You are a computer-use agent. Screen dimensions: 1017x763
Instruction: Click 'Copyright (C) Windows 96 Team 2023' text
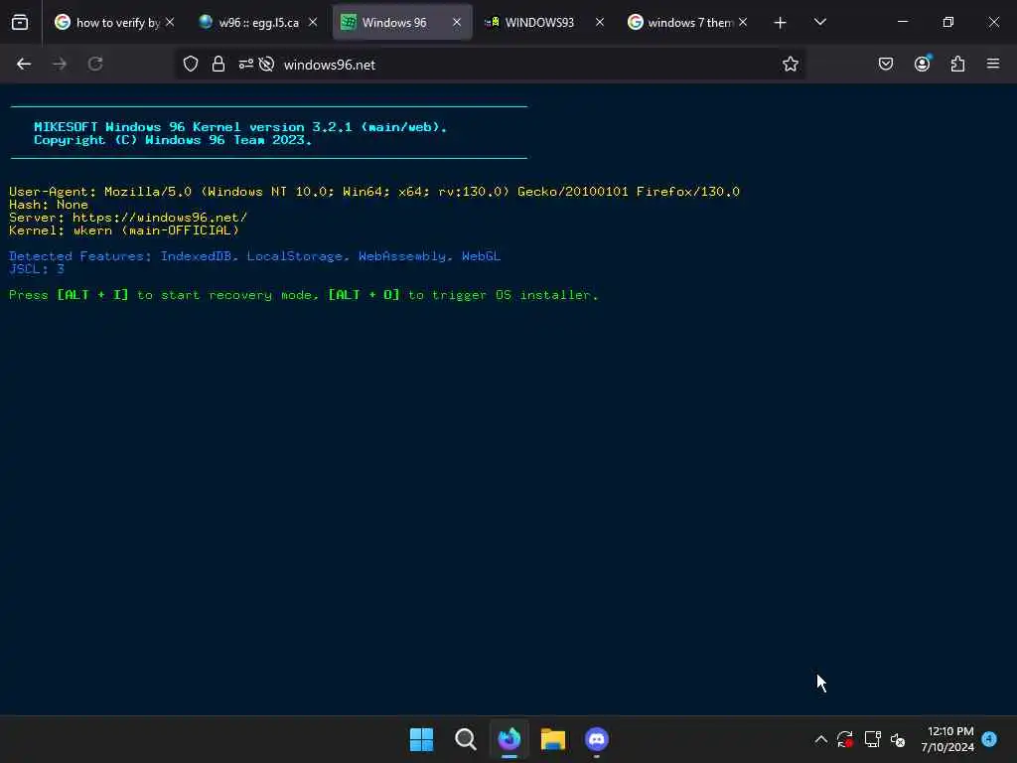(x=173, y=140)
